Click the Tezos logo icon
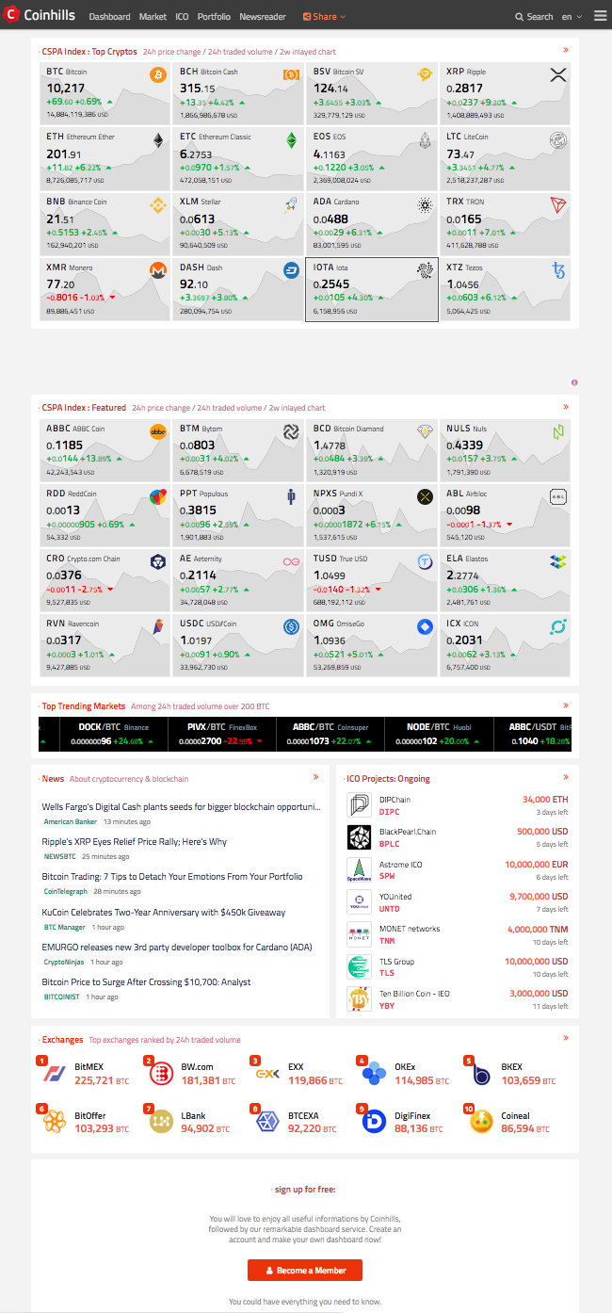The height and width of the screenshot is (1313, 612). 559,270
